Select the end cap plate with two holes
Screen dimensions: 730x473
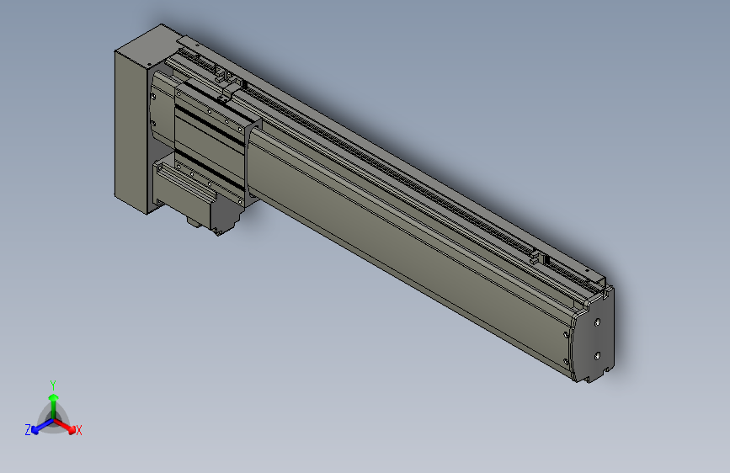point(593,334)
